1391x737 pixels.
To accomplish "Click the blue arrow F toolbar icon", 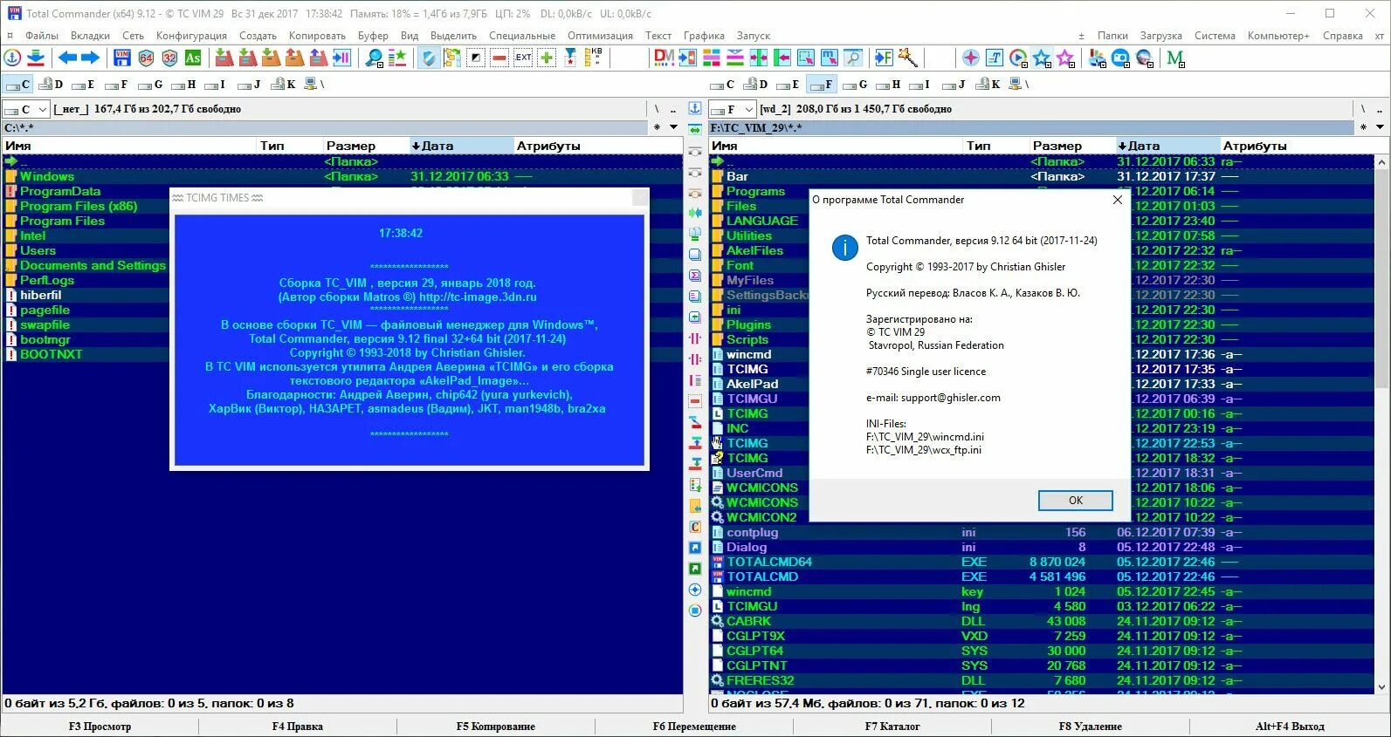I will [885, 58].
